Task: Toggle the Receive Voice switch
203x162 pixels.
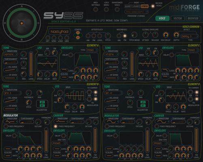Action: pyautogui.click(x=153, y=6)
